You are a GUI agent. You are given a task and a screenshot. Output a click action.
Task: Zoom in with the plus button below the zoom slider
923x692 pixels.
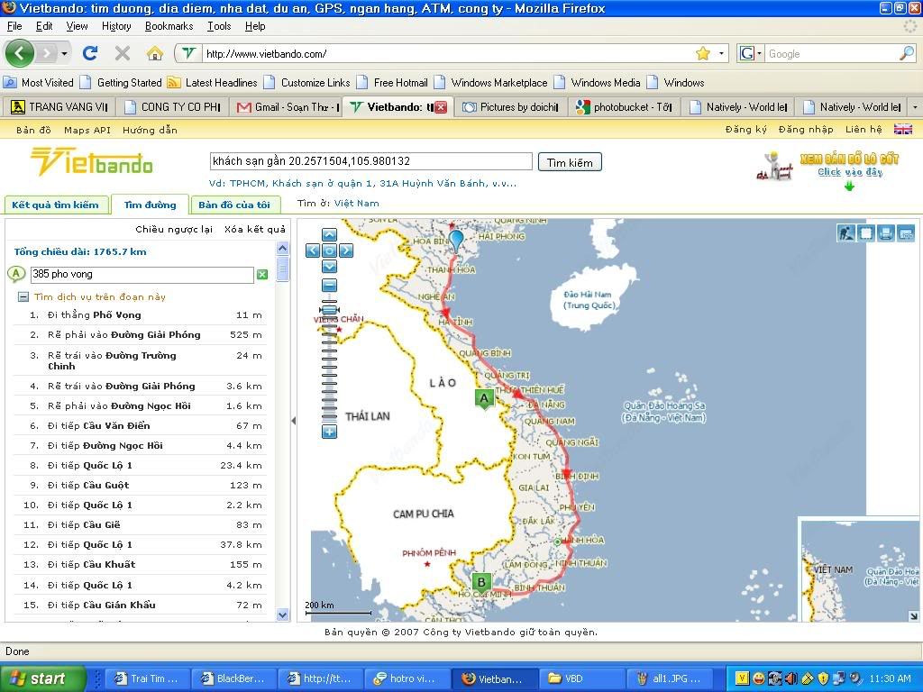(330, 432)
